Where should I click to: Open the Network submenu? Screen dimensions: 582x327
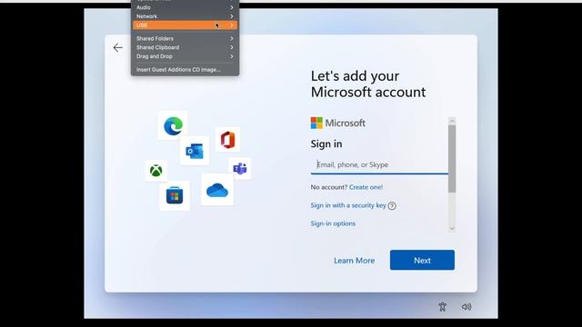click(x=185, y=16)
